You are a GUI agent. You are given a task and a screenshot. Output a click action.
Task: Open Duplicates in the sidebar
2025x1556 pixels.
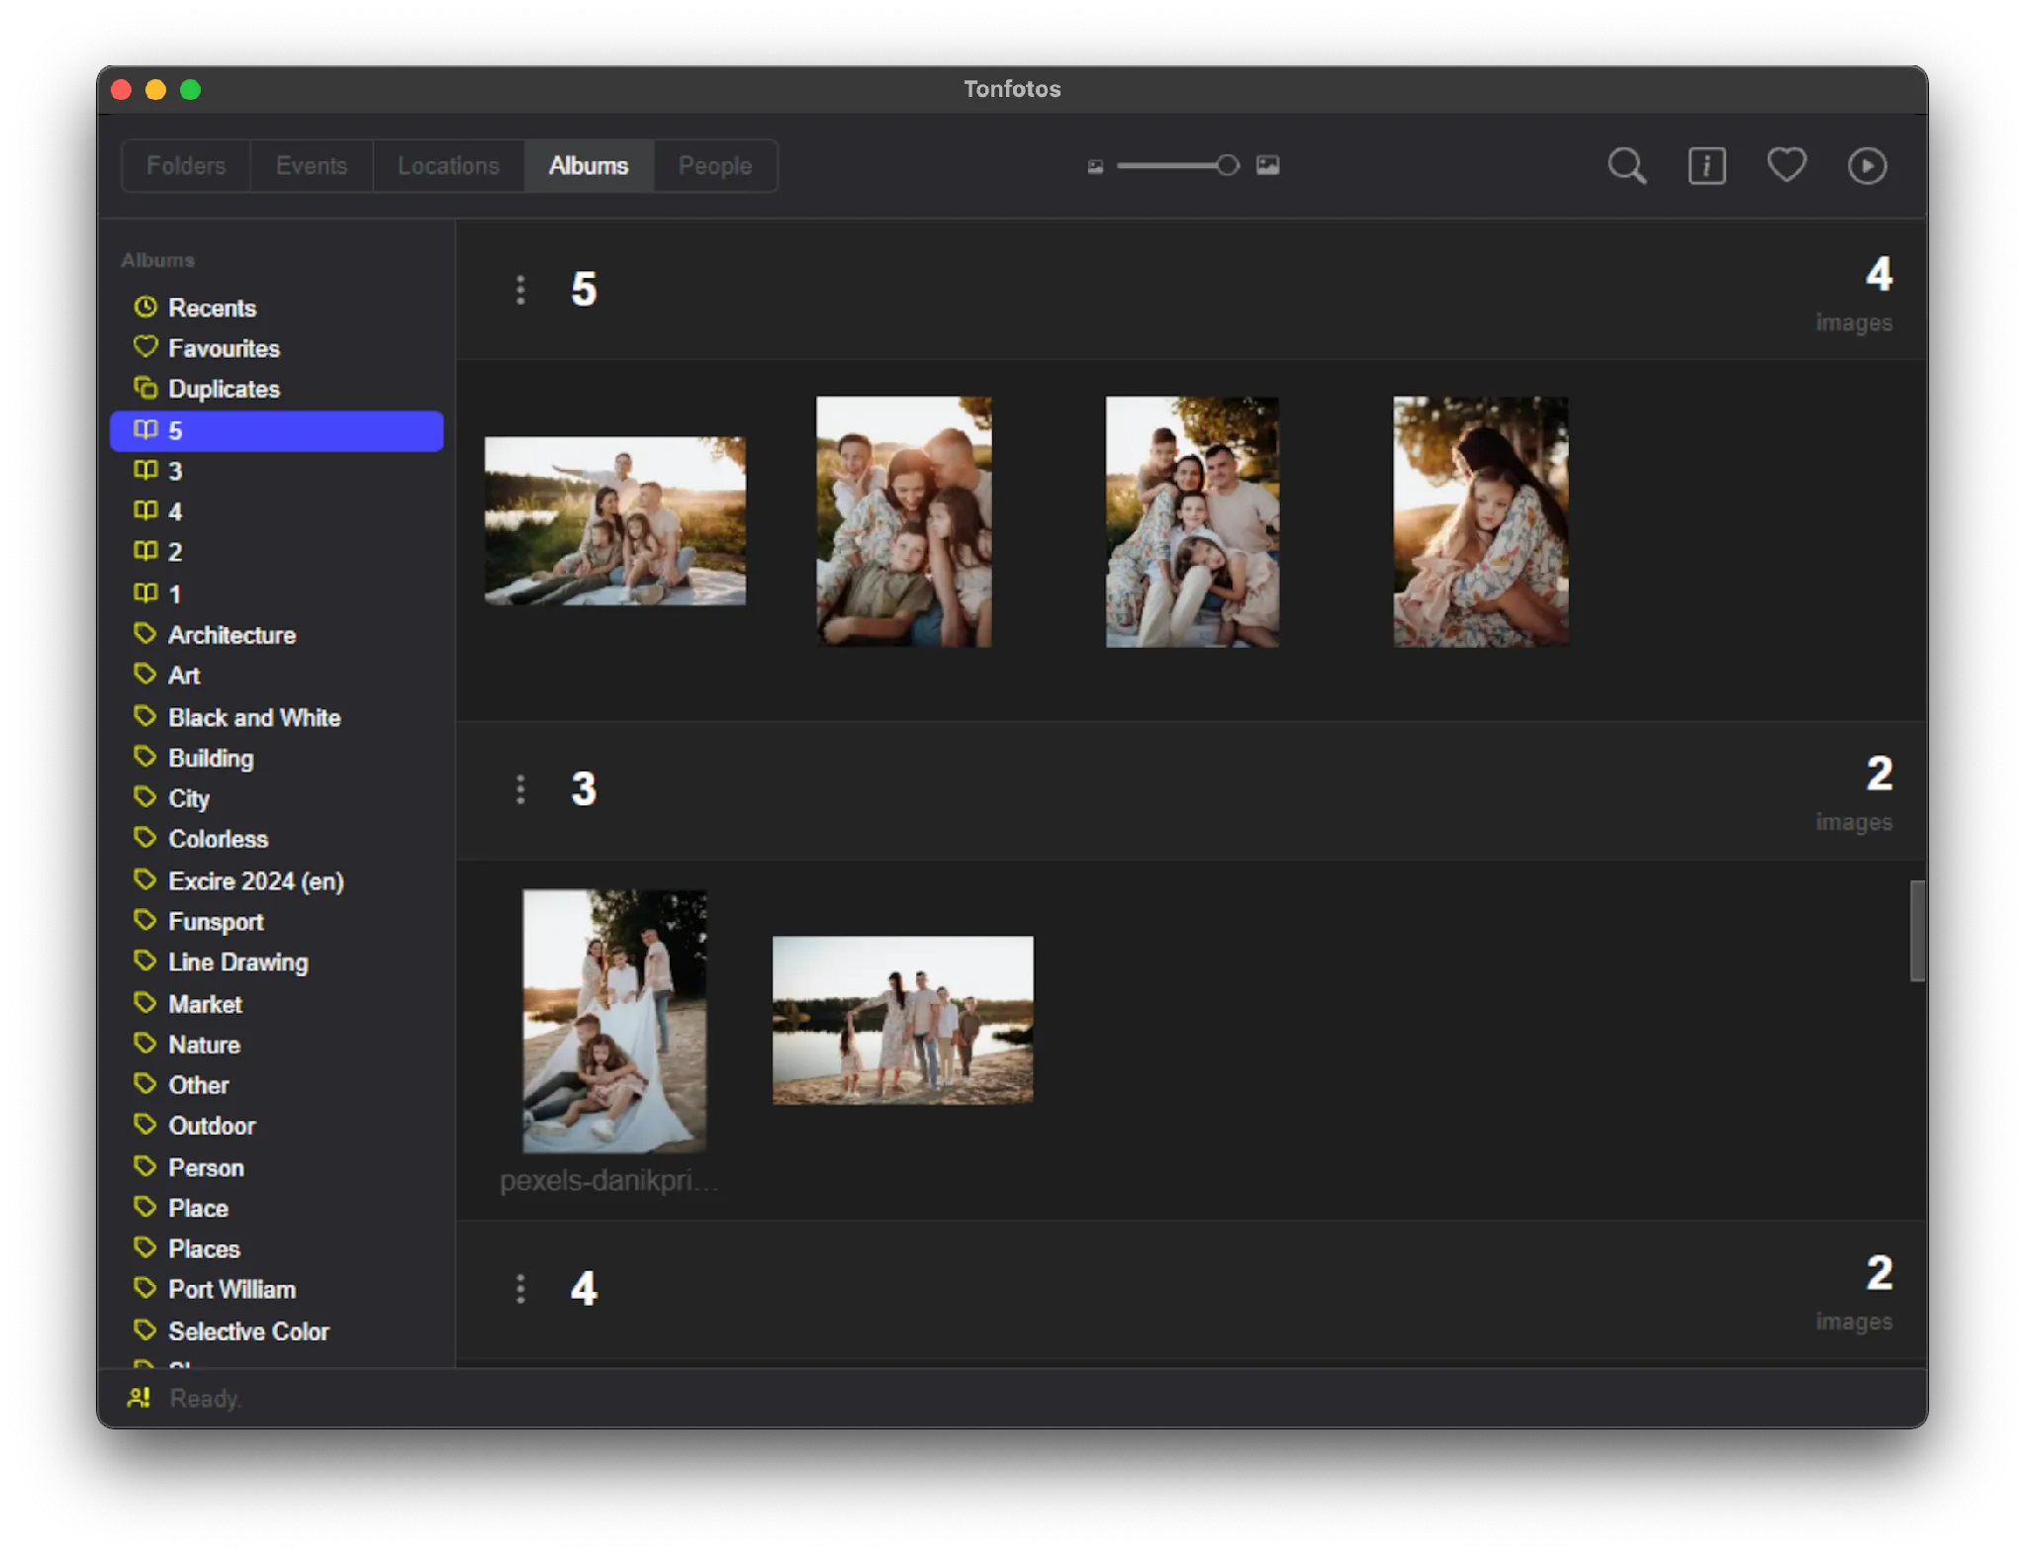click(277, 389)
